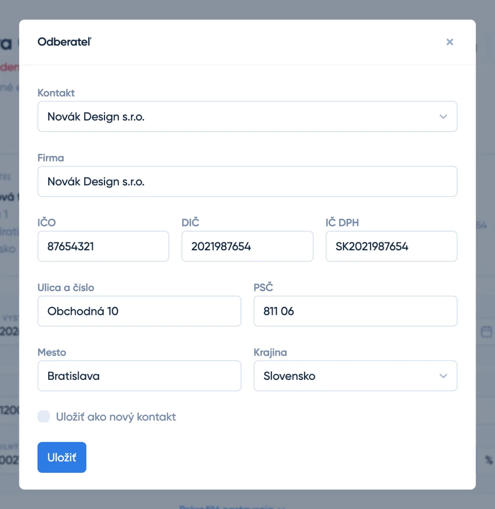
Task: Click the IČ DPH label text
Action: point(342,222)
